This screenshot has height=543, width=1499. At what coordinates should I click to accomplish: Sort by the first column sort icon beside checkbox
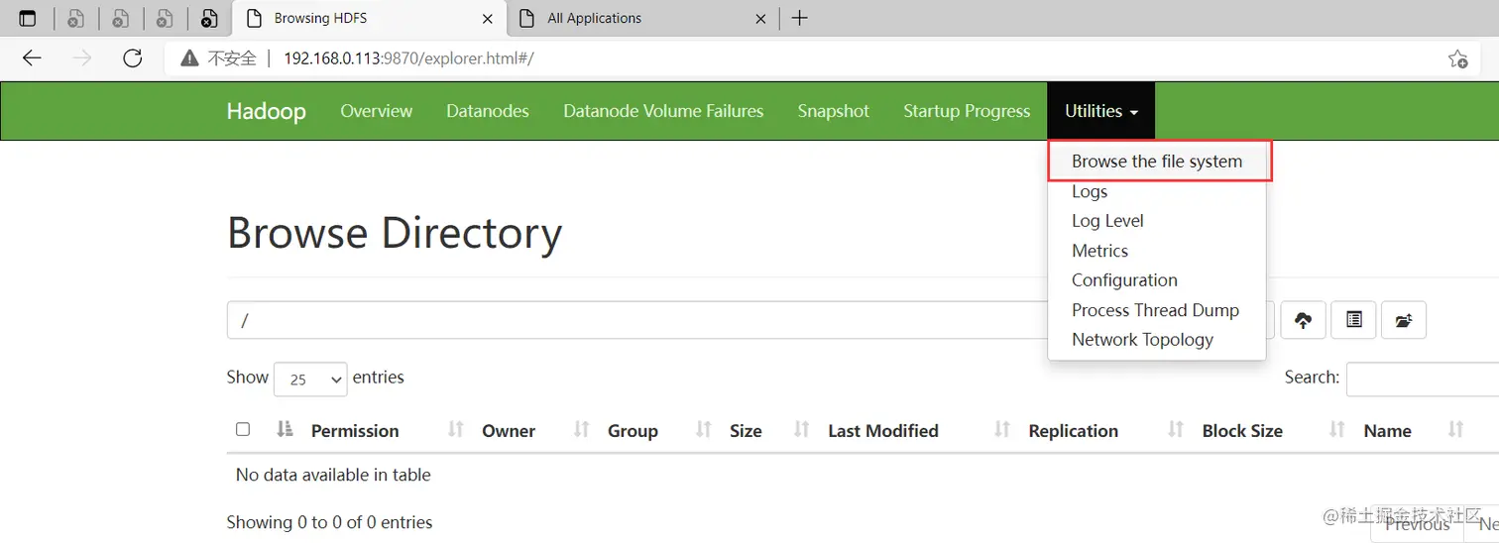pyautogui.click(x=285, y=429)
